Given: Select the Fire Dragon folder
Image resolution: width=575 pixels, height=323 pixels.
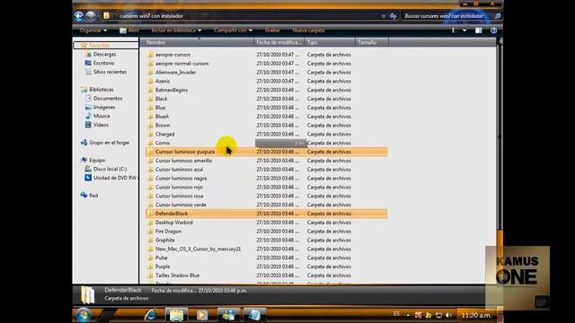Looking at the screenshot, I should click(x=168, y=231).
